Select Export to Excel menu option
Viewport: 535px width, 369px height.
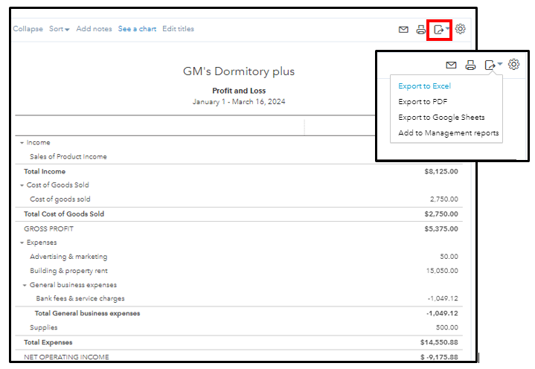[424, 86]
